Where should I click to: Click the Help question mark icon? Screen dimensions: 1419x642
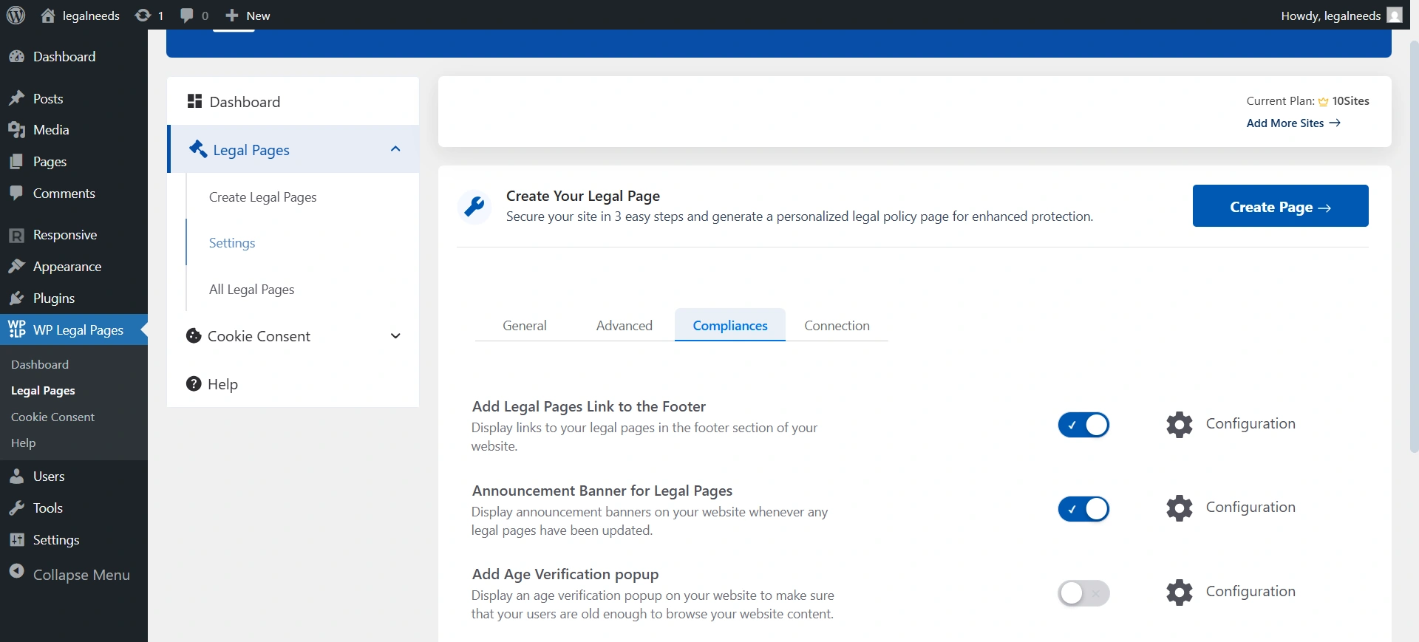click(194, 384)
